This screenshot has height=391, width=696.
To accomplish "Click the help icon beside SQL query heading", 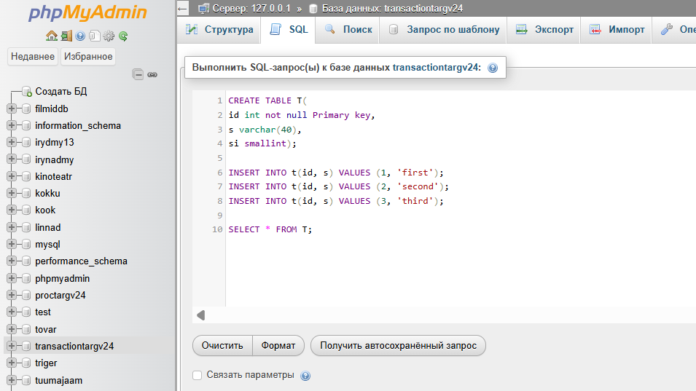I will pos(493,68).
